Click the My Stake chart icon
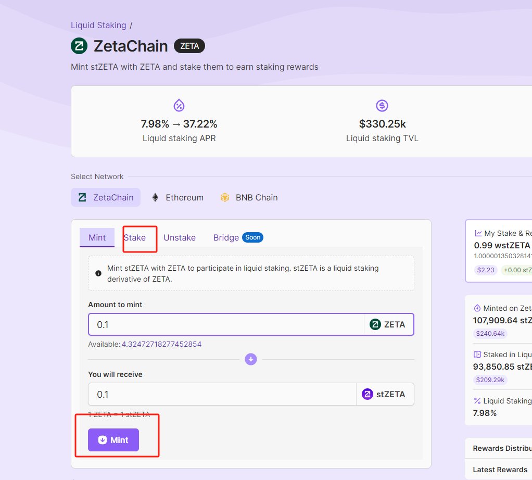 [x=478, y=233]
